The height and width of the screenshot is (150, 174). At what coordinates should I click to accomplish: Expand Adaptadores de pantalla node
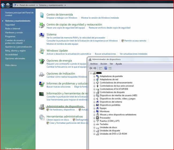click(x=94, y=76)
